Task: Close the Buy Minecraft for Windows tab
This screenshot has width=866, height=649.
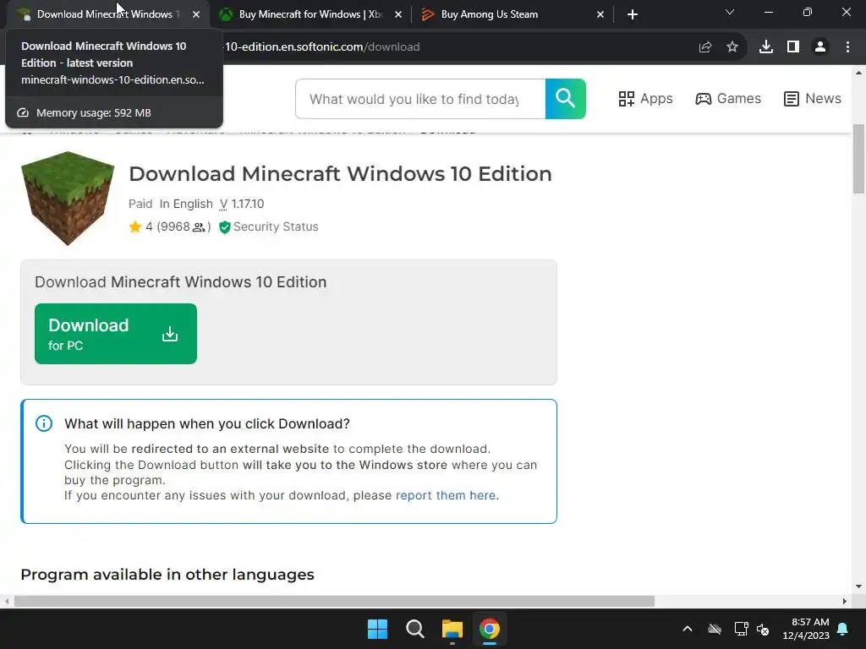Action: point(398,14)
